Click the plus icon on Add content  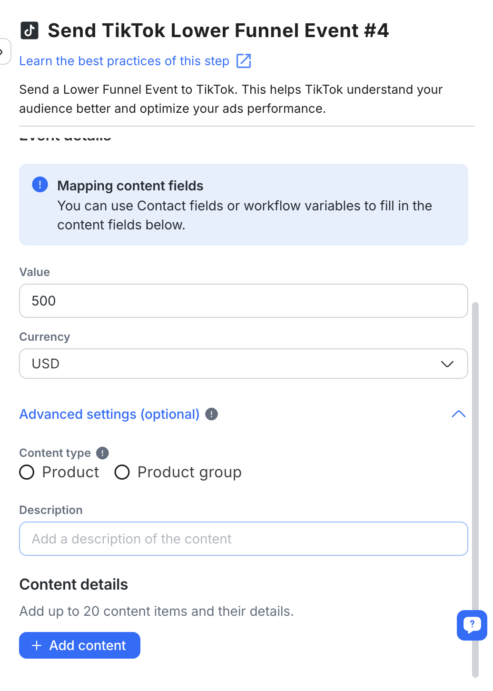point(37,645)
